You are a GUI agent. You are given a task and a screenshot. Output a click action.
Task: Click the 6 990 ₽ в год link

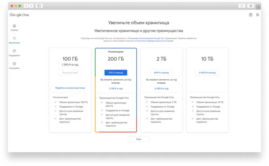tap(161, 89)
